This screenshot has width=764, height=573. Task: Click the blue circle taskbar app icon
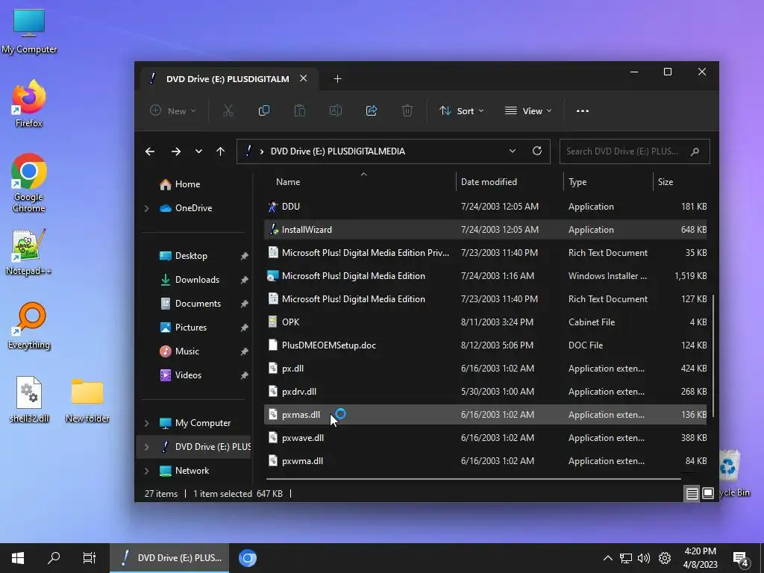(x=248, y=558)
